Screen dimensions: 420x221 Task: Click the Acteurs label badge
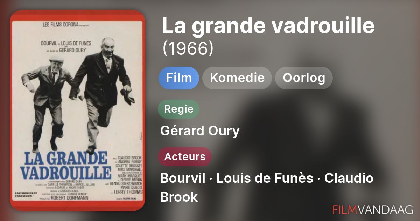click(185, 156)
